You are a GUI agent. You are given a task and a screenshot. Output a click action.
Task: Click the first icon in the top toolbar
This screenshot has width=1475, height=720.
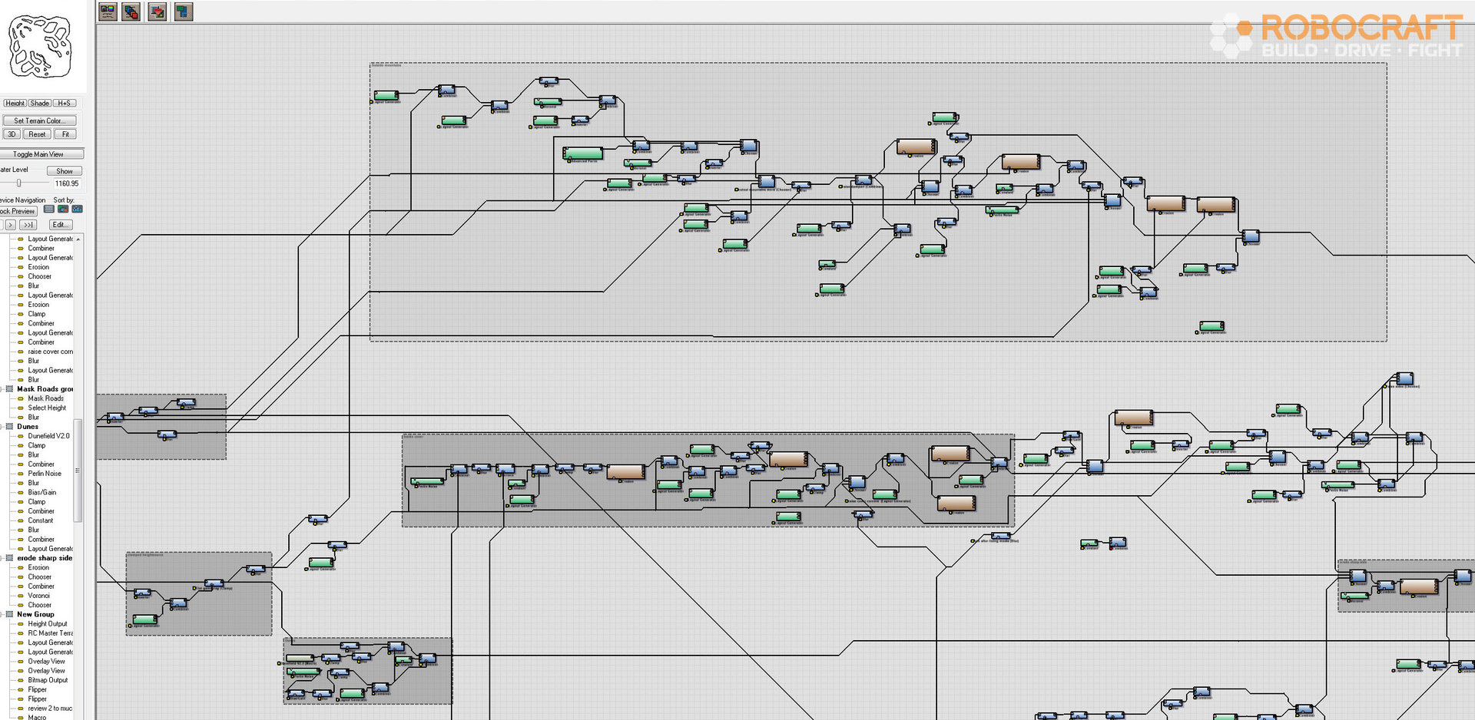point(108,12)
